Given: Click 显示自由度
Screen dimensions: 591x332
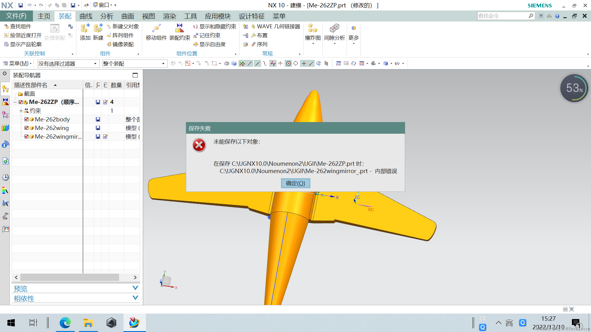Looking at the screenshot, I should coord(210,44).
